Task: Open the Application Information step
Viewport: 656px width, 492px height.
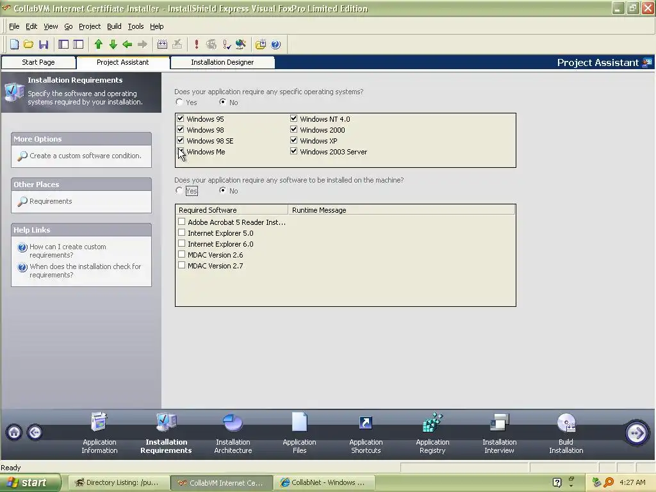Action: 99,434
